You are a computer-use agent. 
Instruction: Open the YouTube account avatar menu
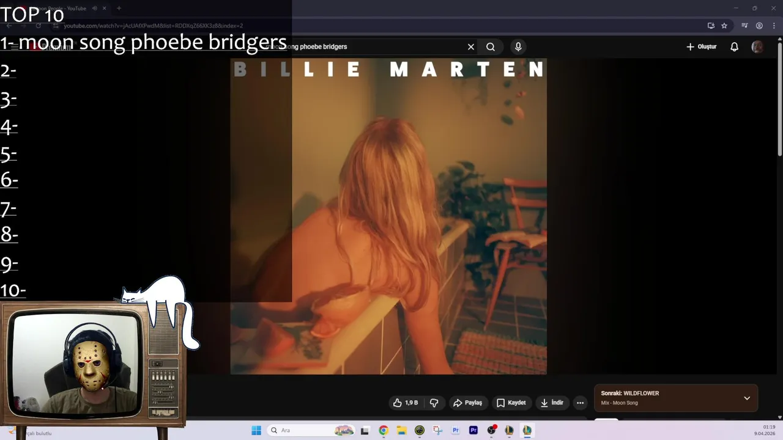(x=757, y=46)
